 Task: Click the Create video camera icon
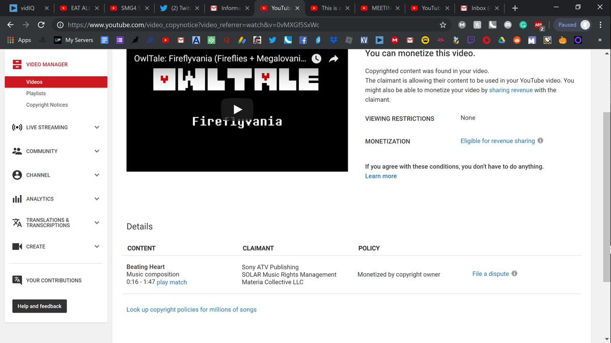[17, 246]
